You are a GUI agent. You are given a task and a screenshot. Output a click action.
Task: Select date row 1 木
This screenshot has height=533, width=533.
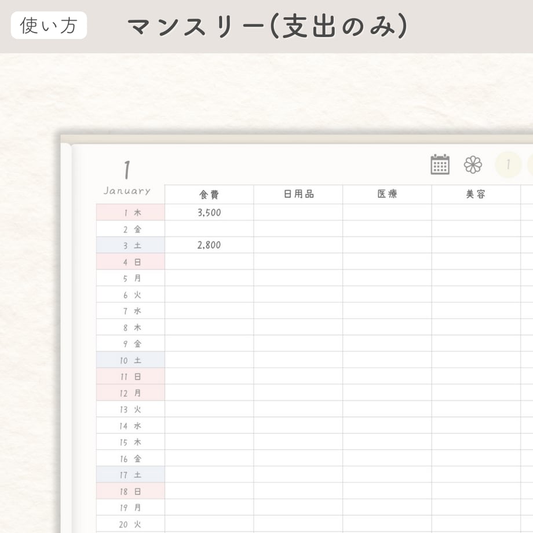pos(130,213)
